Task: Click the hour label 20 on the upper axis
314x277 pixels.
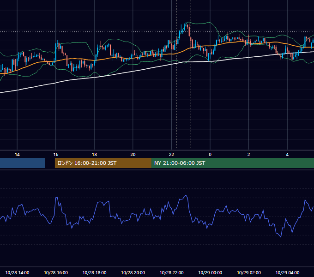Action: tap(133, 155)
